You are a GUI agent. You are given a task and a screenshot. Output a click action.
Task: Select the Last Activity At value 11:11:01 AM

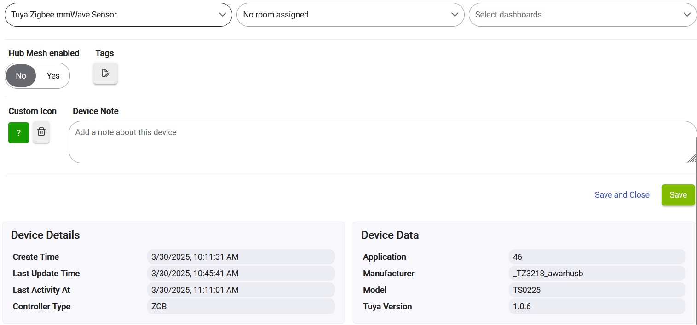tap(241, 290)
